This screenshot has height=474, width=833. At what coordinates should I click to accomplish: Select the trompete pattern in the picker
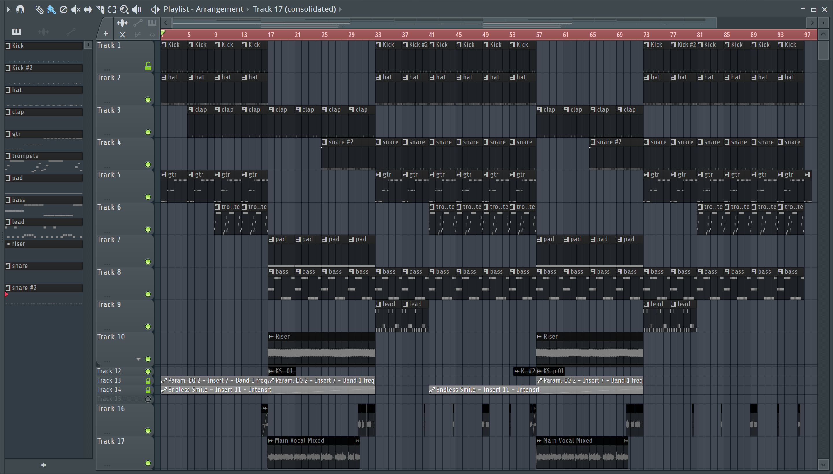click(x=44, y=156)
